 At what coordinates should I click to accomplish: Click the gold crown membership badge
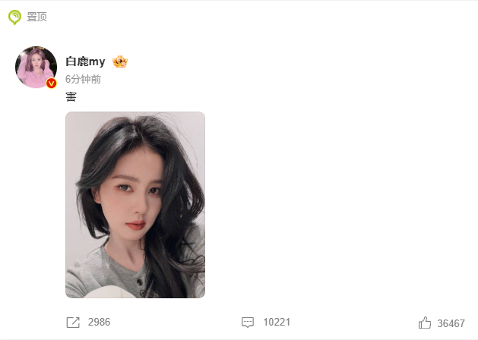point(120,61)
